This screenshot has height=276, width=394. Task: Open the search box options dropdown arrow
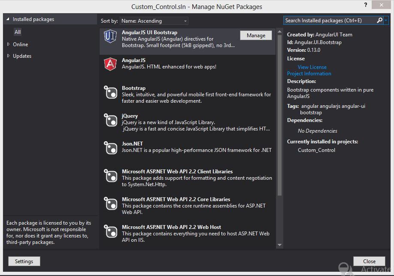386,20
